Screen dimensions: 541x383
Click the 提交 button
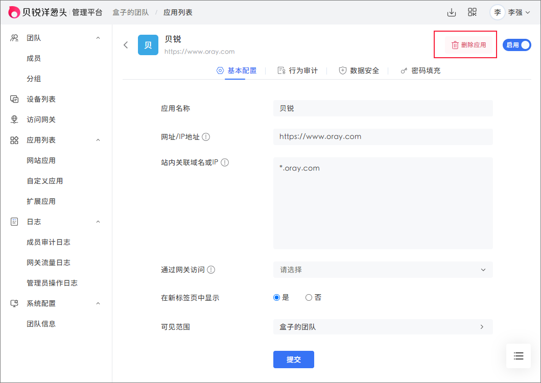294,360
